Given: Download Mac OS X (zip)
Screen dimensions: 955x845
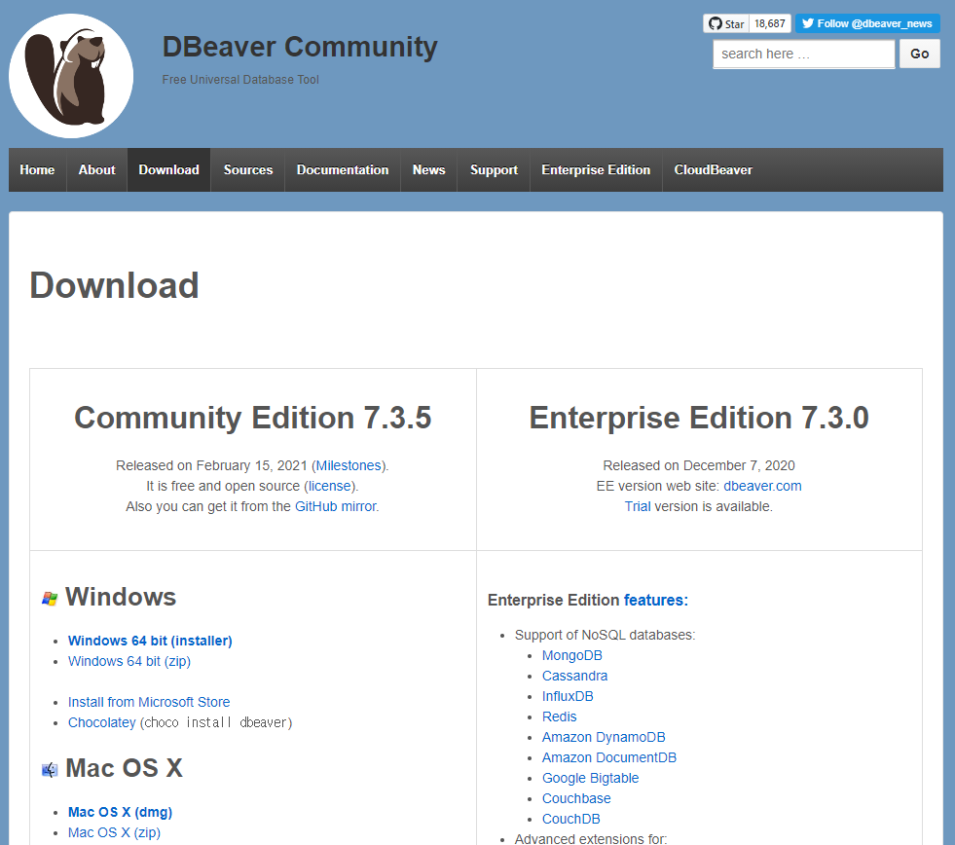Looking at the screenshot, I should [x=114, y=832].
